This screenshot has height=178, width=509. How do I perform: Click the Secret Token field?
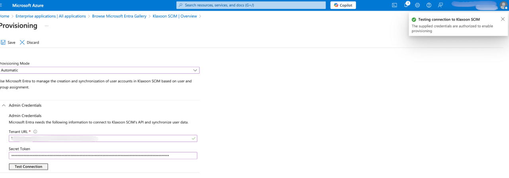(103, 155)
